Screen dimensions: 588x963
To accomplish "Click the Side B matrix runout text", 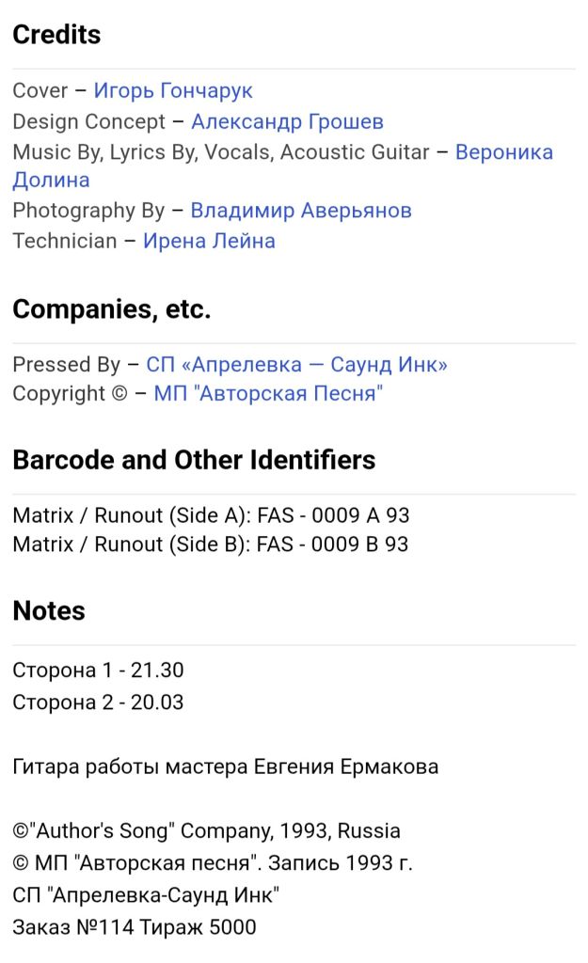I will (x=210, y=545).
